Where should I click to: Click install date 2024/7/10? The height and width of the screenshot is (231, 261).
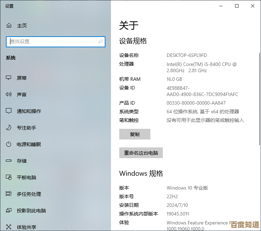(177, 205)
